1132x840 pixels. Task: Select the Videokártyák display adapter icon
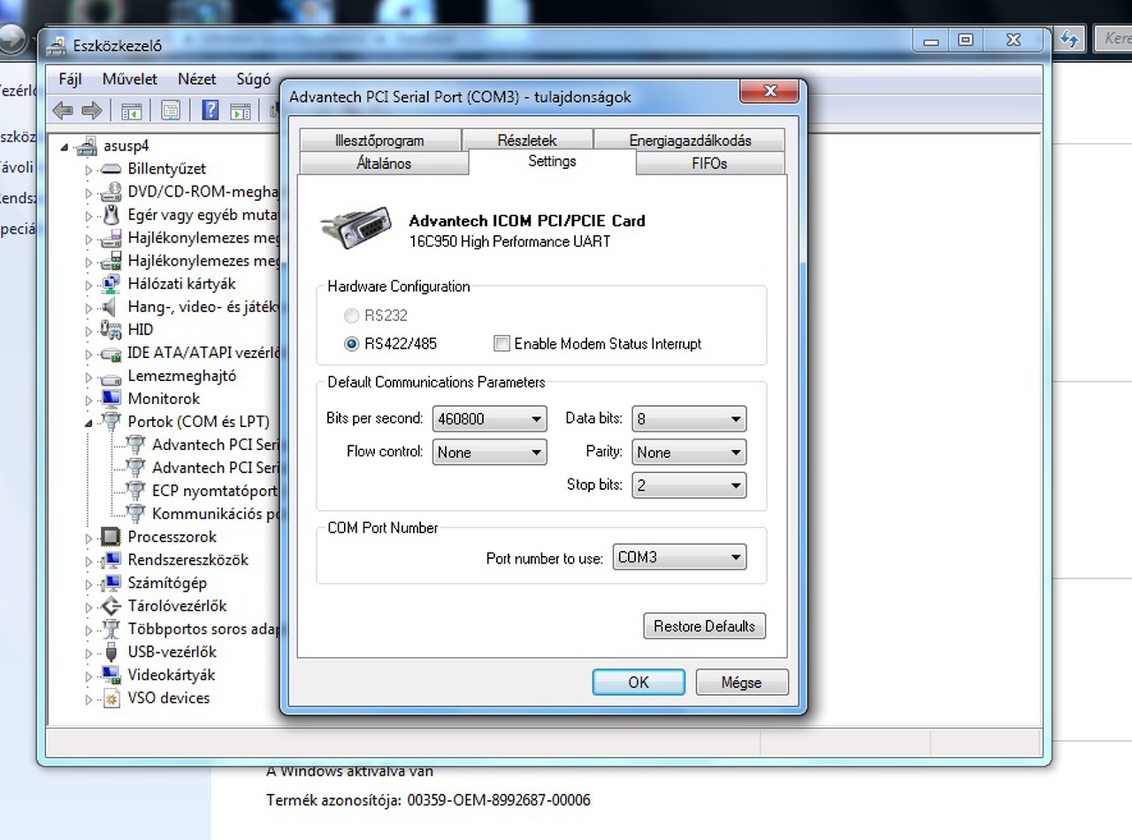click(111, 675)
